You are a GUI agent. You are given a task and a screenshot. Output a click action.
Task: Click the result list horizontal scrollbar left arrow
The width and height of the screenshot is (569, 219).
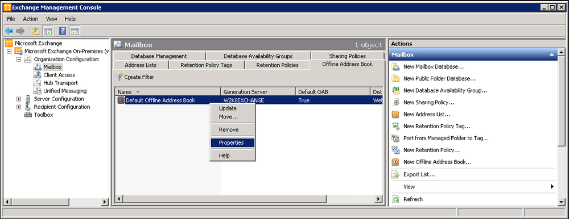tap(119, 199)
